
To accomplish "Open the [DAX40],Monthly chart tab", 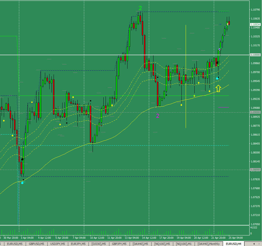I will 209,244.
